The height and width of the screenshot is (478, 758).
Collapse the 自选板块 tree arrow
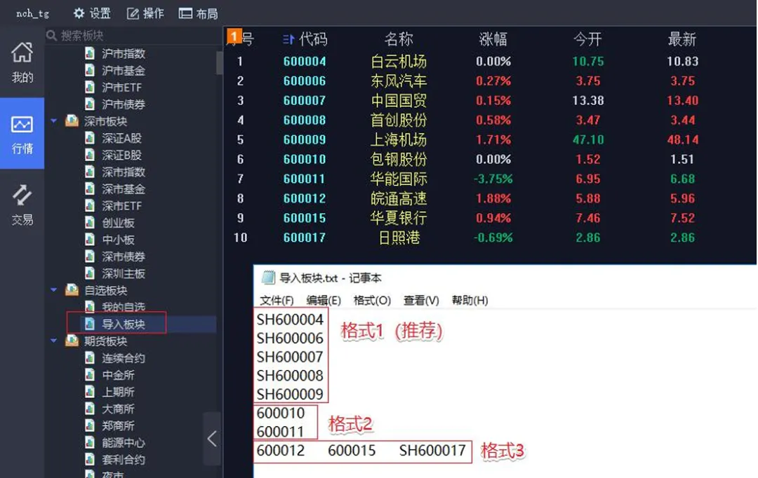coord(53,289)
